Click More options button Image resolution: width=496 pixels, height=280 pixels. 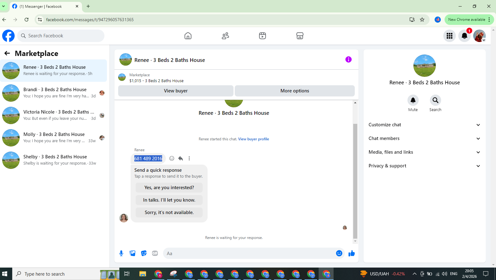point(295,91)
